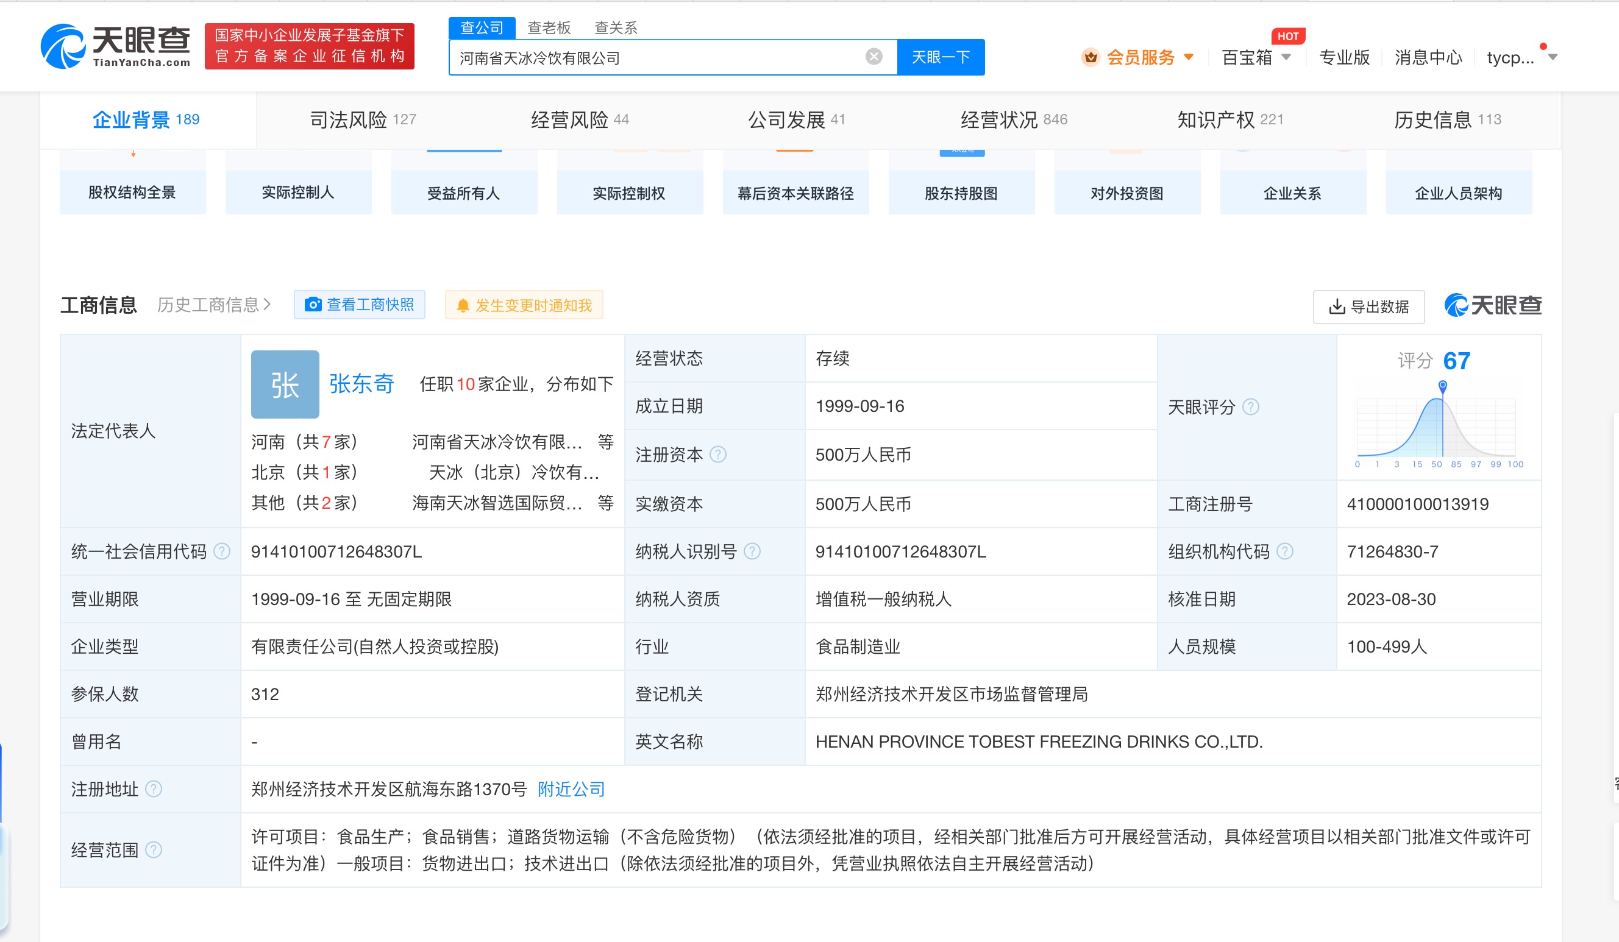Click the 导出数据 button

[x=1368, y=306]
